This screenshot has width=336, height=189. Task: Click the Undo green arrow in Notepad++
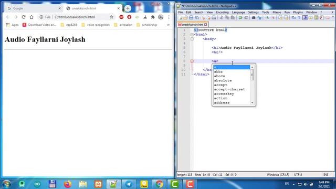[x=240, y=18]
